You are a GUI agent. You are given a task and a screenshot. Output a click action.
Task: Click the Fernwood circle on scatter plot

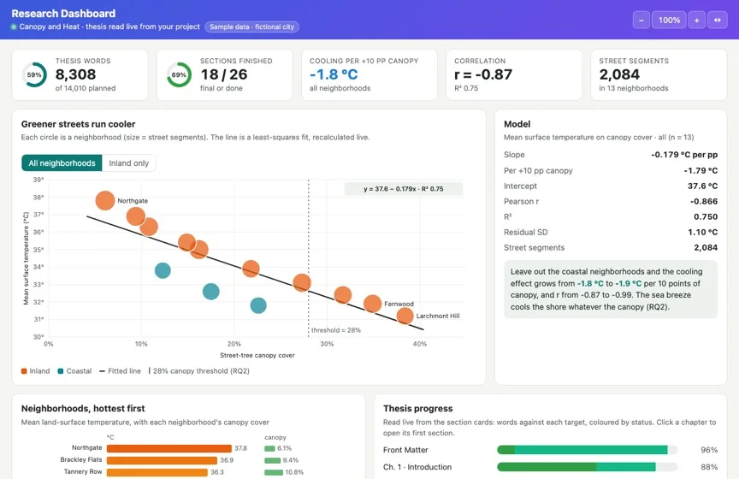pyautogui.click(x=372, y=304)
